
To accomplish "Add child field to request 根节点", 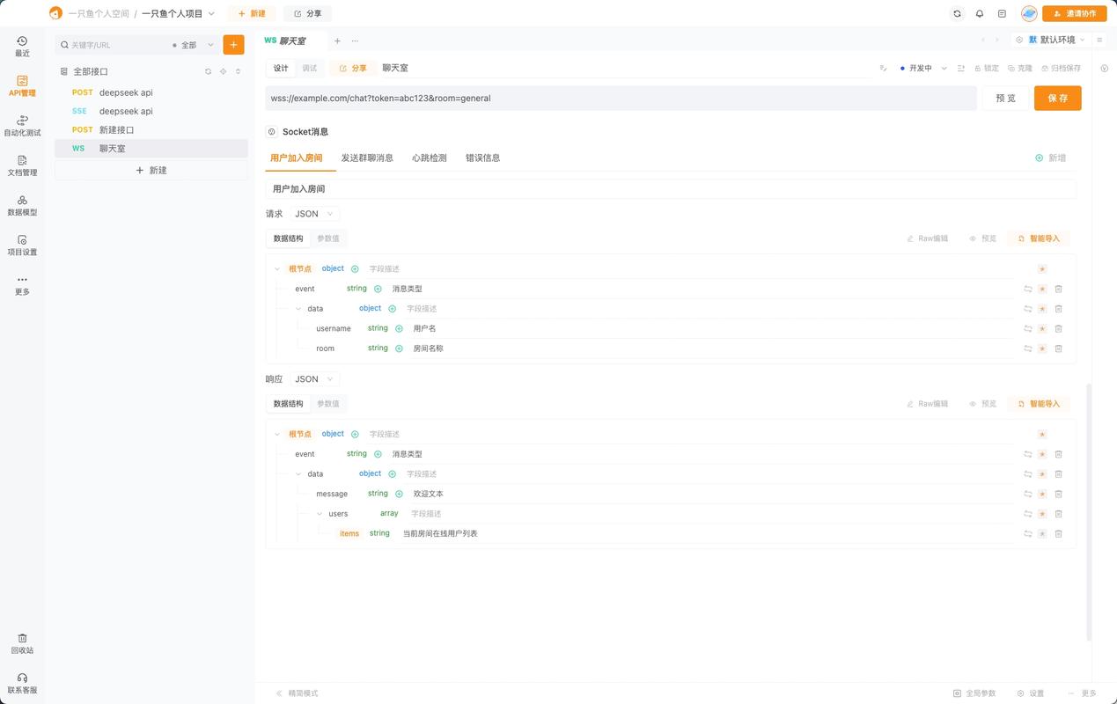I will tap(356, 268).
